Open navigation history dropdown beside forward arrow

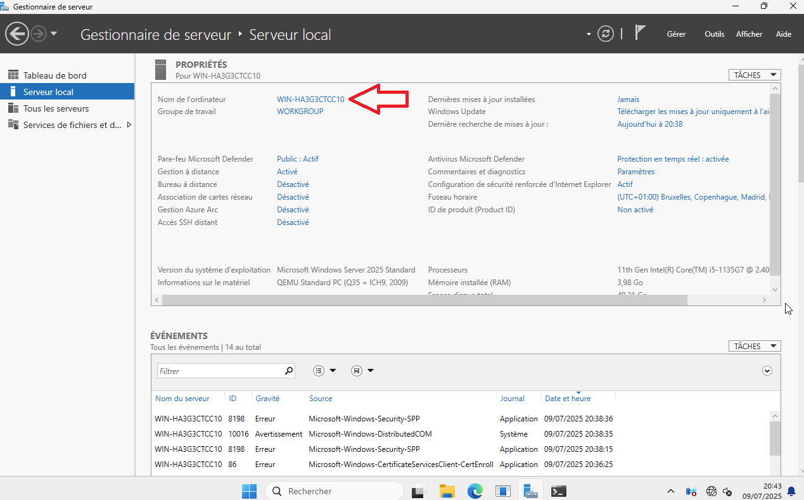click(x=54, y=34)
